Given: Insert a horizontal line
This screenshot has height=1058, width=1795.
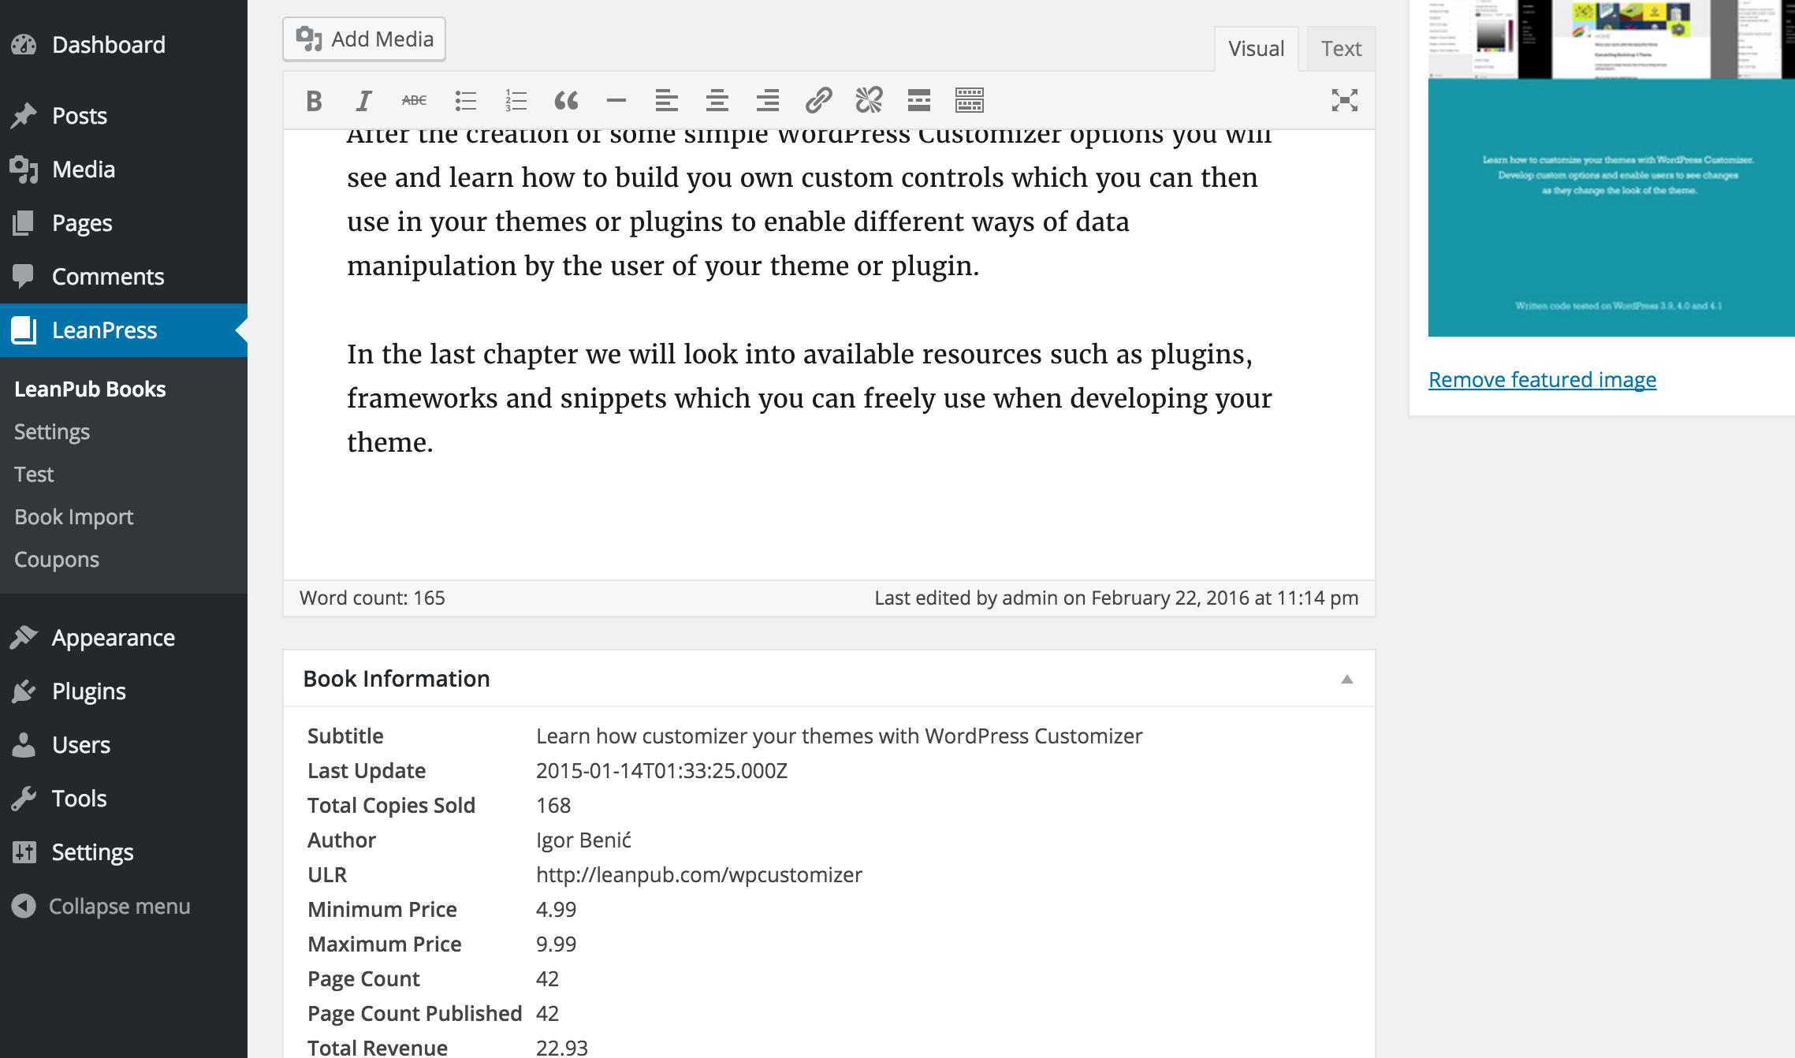Looking at the screenshot, I should (x=616, y=100).
